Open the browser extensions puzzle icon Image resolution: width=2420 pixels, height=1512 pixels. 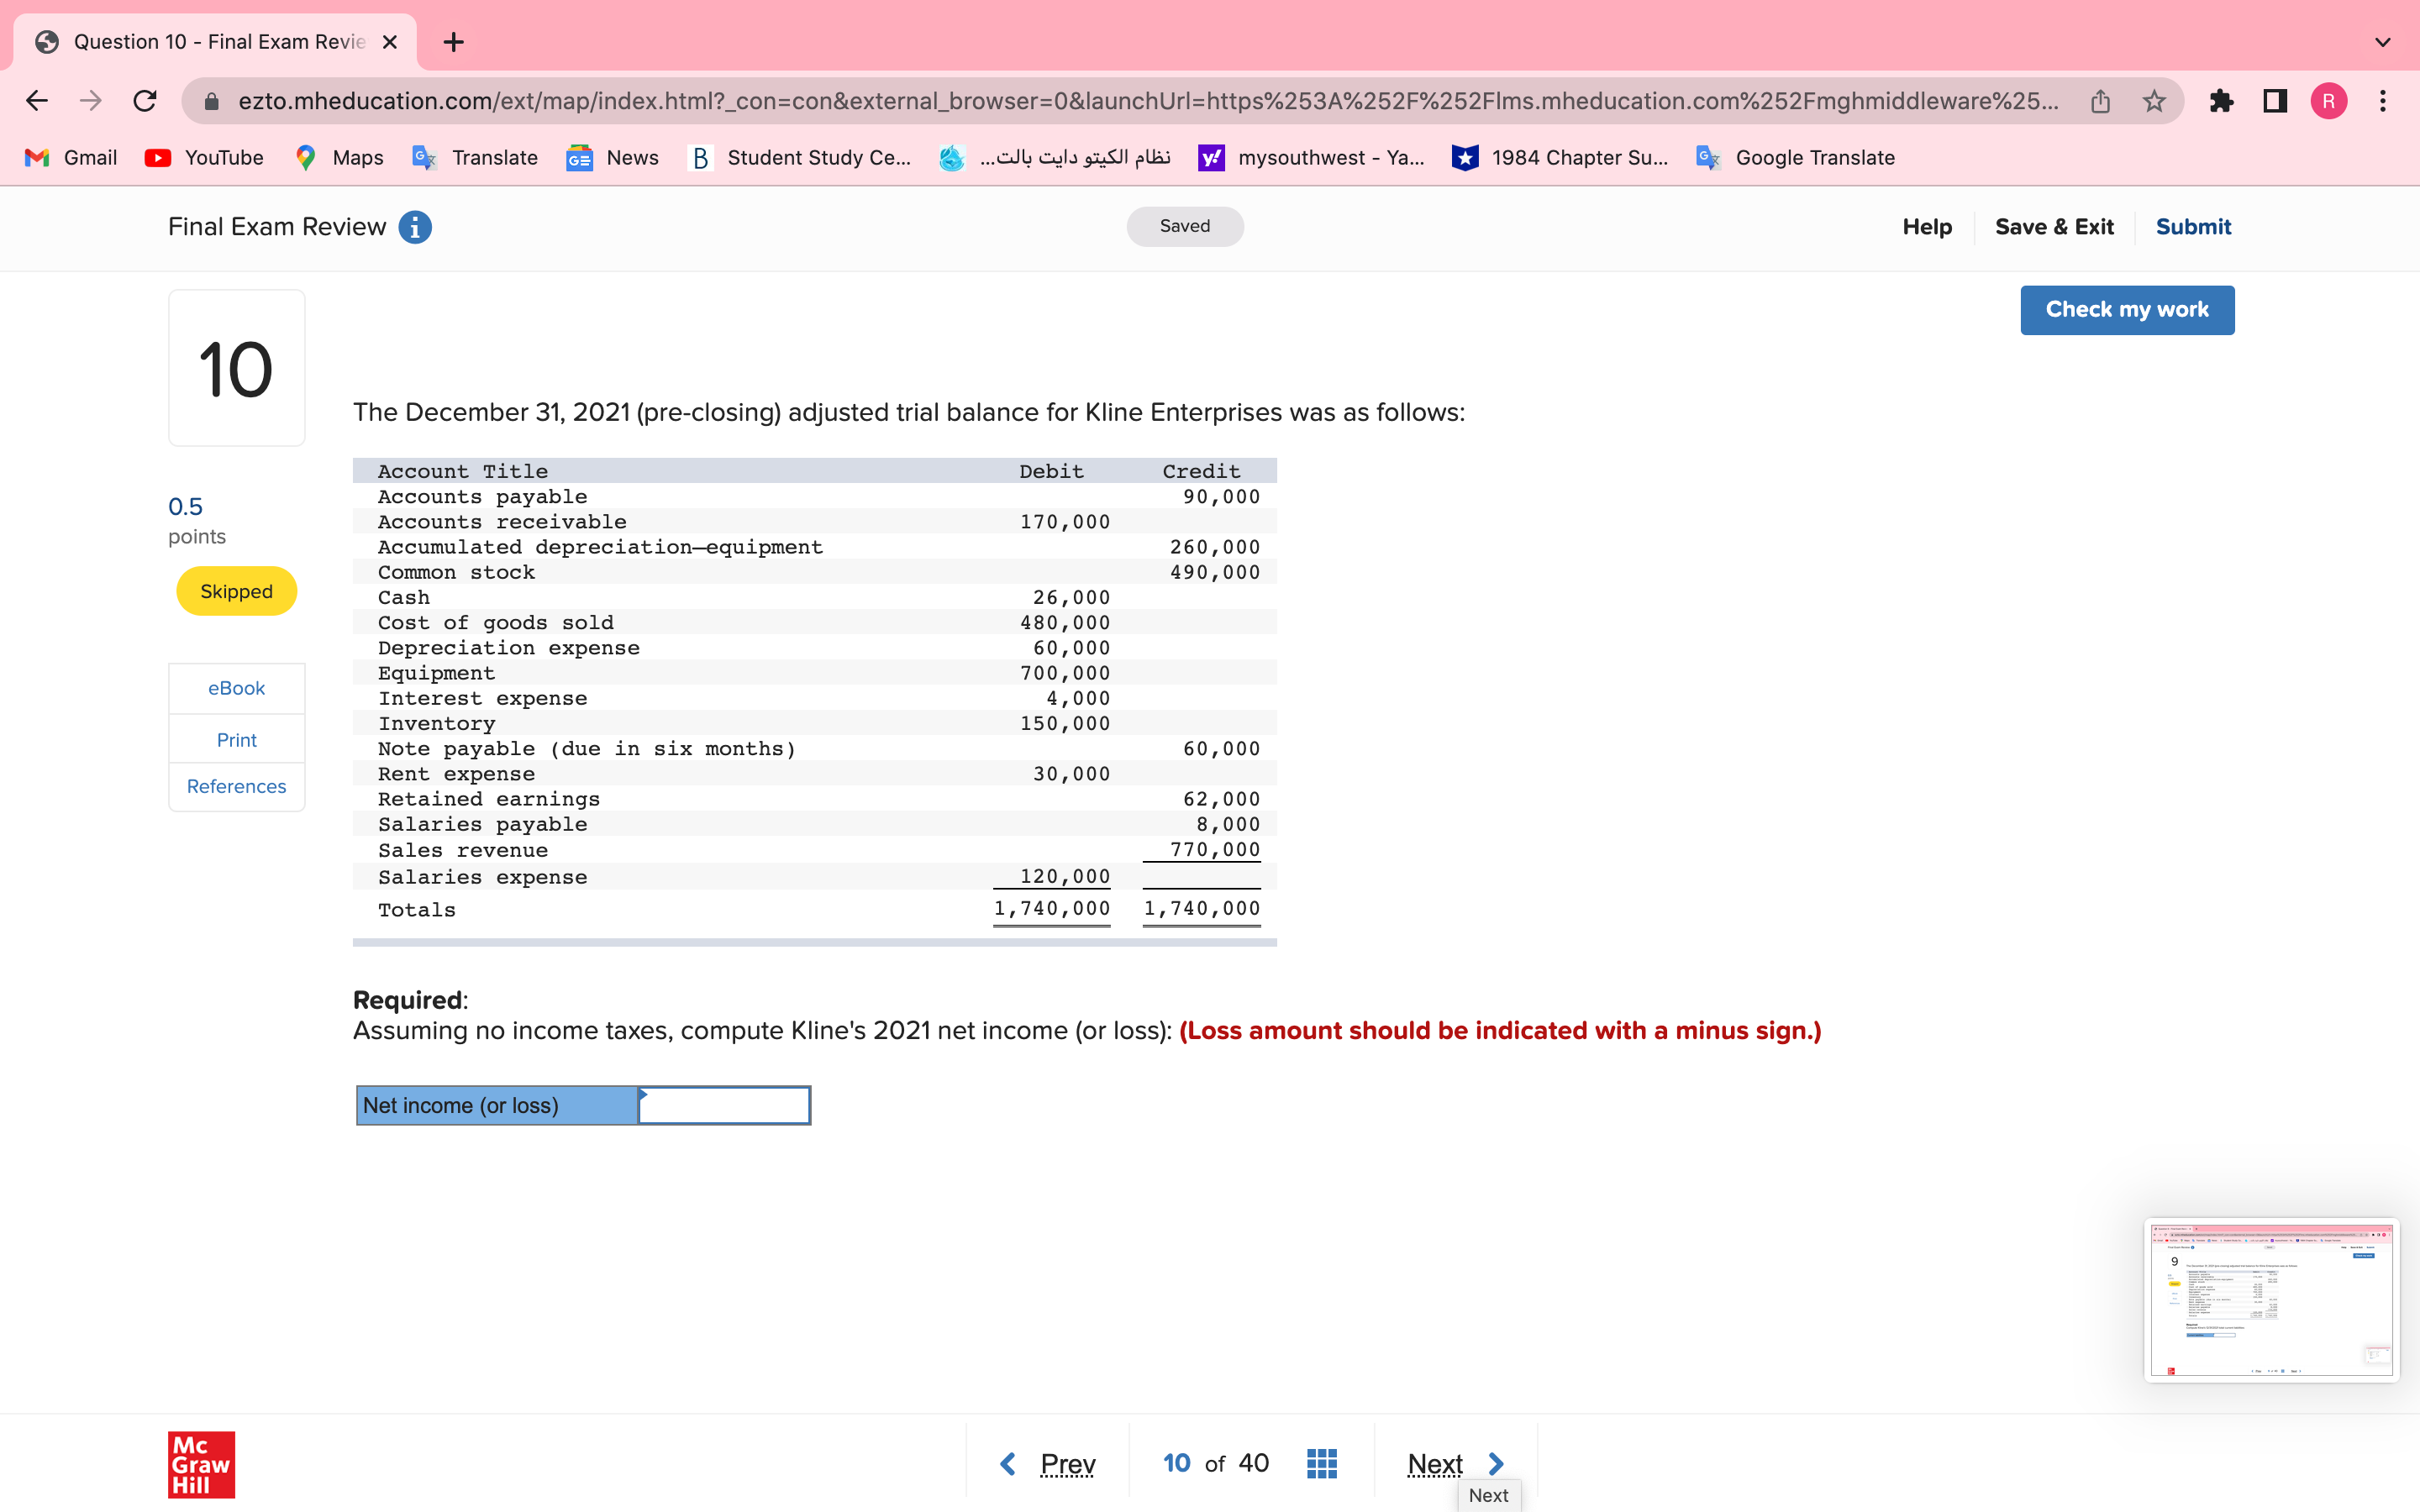point(2222,100)
